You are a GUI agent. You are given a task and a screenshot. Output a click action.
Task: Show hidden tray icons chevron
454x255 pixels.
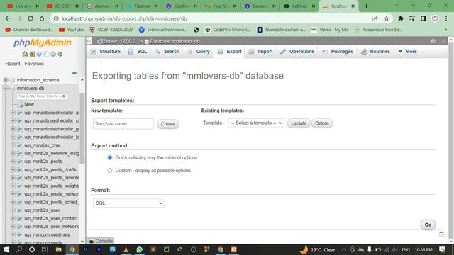pos(343,249)
